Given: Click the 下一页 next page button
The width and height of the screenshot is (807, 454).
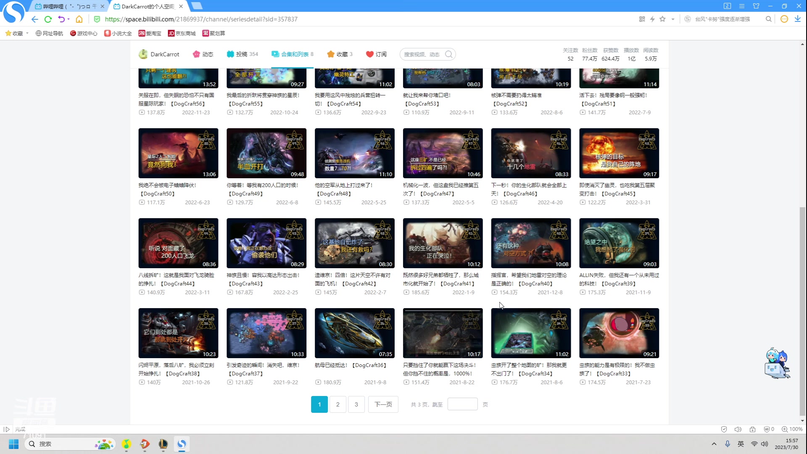Looking at the screenshot, I should [383, 404].
